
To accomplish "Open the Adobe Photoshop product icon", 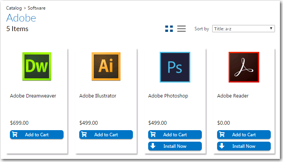I will (x=175, y=67).
